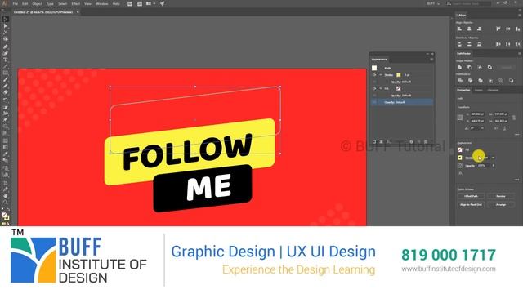Open the Effect menu
The height and width of the screenshot is (294, 523).
pyautogui.click(x=76, y=3)
